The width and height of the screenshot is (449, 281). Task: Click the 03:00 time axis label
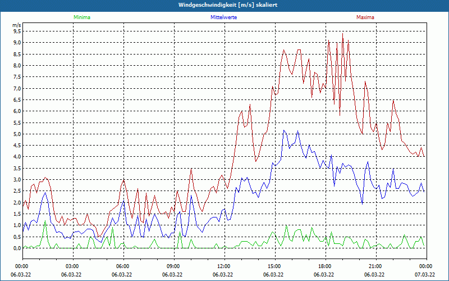[72, 266]
